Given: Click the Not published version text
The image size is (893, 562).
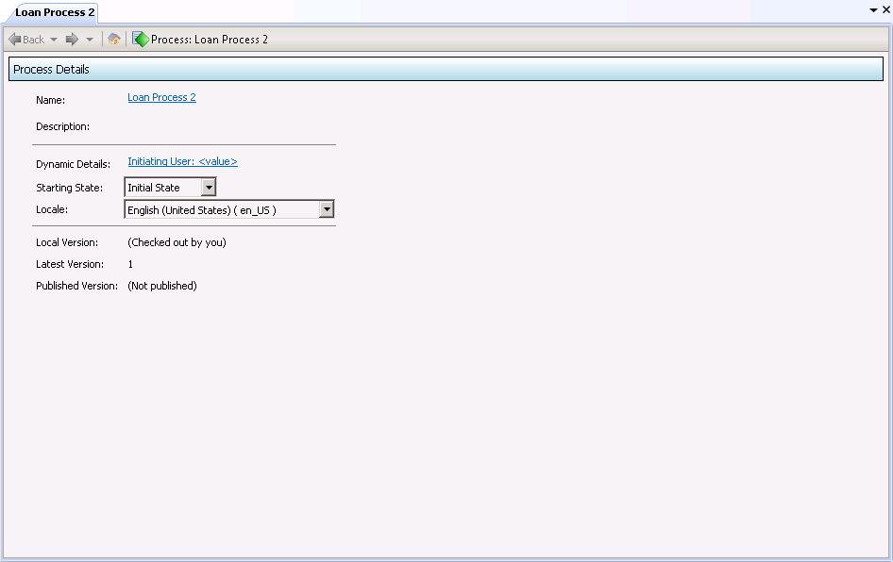Looking at the screenshot, I should point(162,286).
